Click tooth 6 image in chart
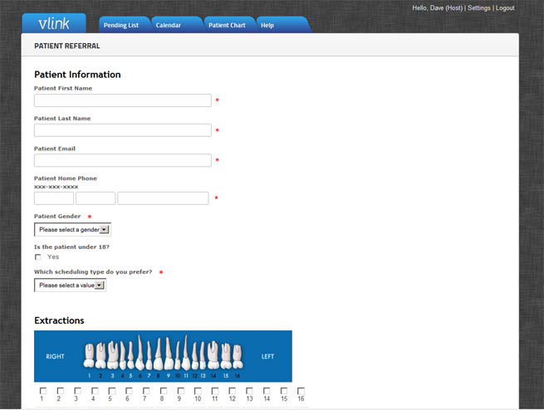The image size is (544, 410). 140,353
